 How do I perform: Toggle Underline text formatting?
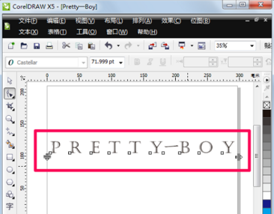(x=162, y=62)
